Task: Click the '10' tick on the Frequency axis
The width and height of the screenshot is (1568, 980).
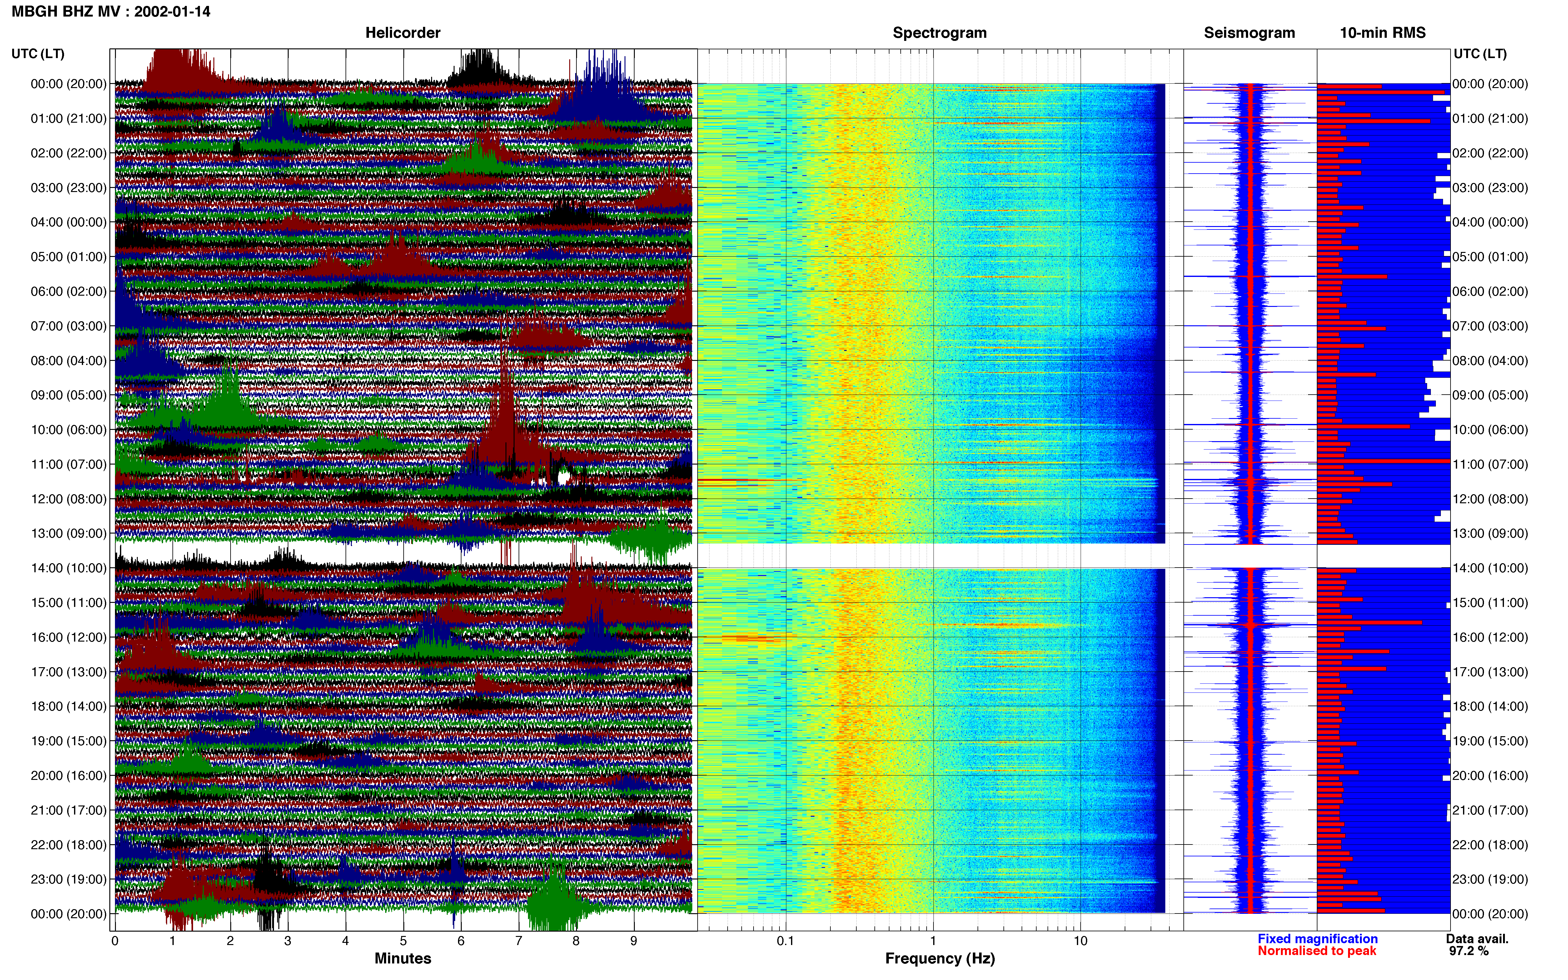Action: 1080,941
